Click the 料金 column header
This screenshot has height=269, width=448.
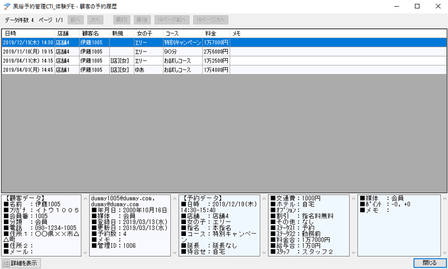tap(216, 34)
